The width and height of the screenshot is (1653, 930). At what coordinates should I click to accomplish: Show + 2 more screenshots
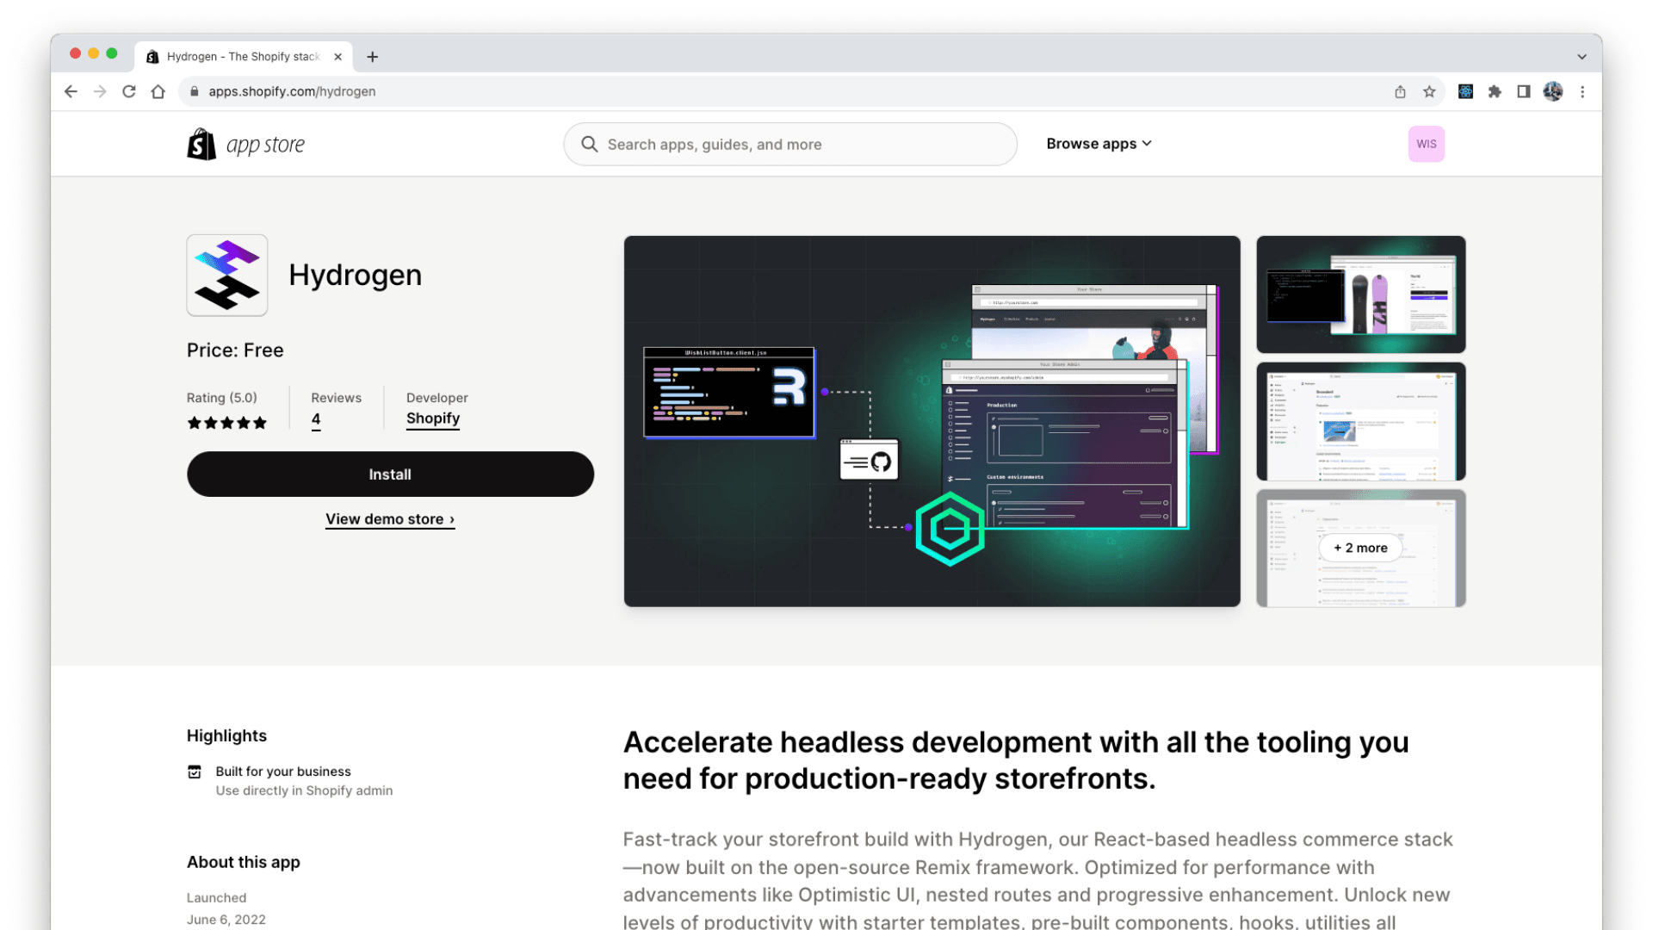point(1360,548)
